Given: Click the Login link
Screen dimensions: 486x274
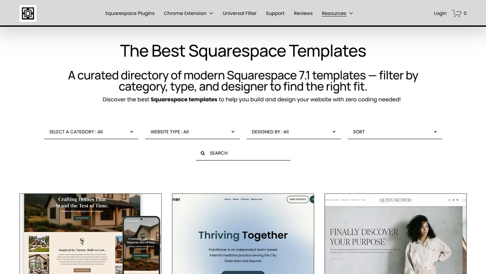Looking at the screenshot, I should pyautogui.click(x=440, y=13).
